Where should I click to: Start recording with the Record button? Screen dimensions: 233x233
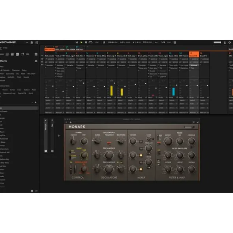[x=86, y=42]
